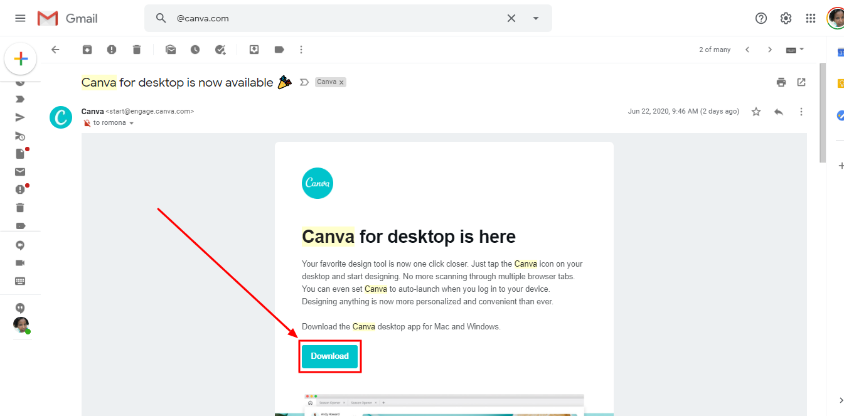The image size is (844, 416).
Task: Open Trash folder in sidebar
Action: pyautogui.click(x=20, y=208)
